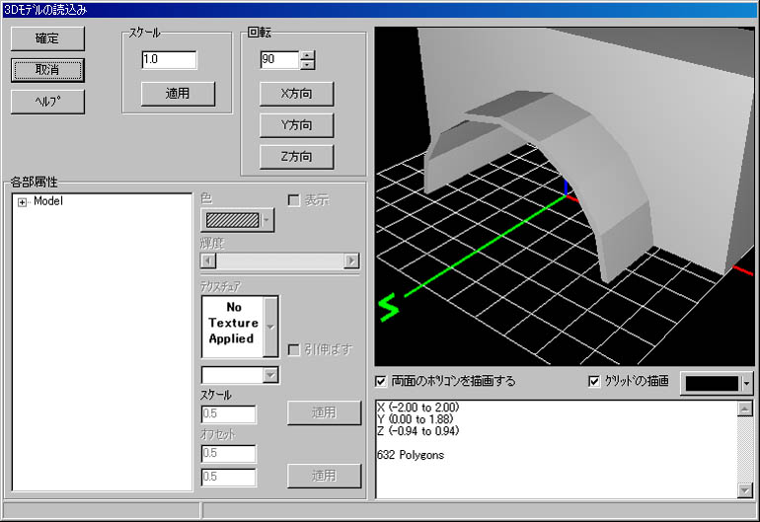Click the texture スケール field showing 0.5

[x=228, y=413]
